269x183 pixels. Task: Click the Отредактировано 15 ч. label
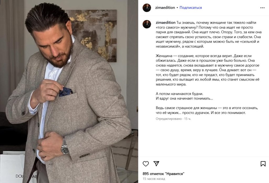[x=173, y=119]
